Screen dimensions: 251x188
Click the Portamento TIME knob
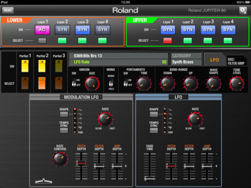pos(144,84)
